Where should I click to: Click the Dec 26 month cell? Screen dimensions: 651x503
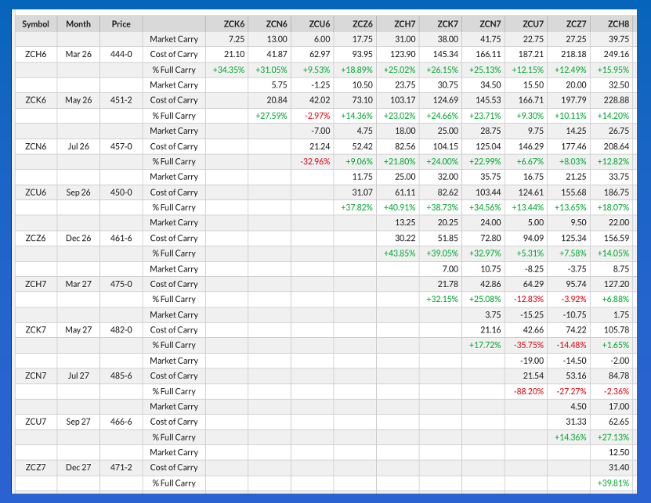[78, 238]
